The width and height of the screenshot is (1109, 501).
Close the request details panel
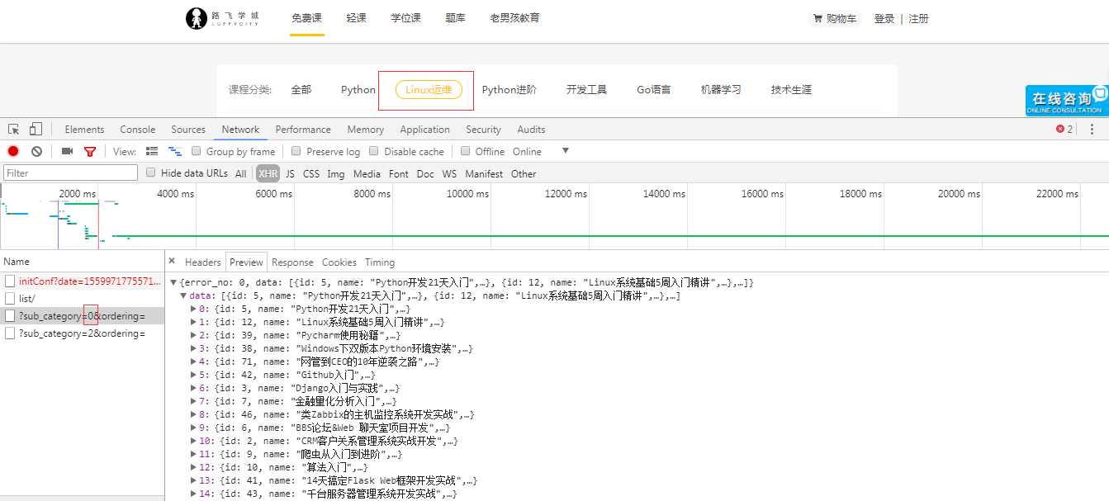click(x=172, y=261)
